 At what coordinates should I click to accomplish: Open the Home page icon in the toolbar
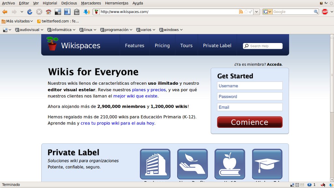[x=49, y=12]
